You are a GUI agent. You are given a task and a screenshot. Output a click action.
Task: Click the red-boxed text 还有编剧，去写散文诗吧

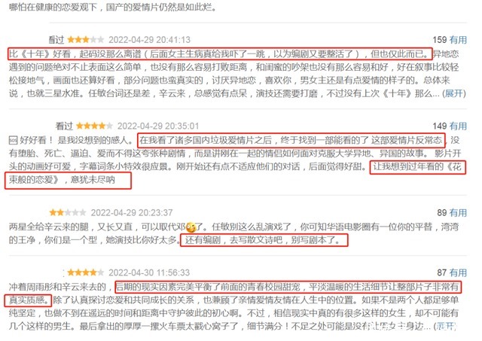233,240
